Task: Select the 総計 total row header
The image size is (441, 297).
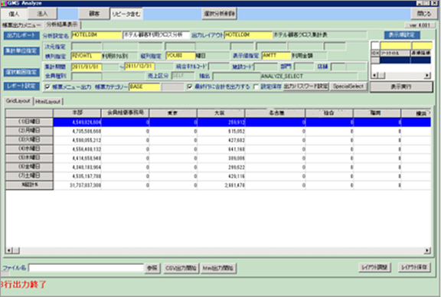Action: pyautogui.click(x=29, y=184)
